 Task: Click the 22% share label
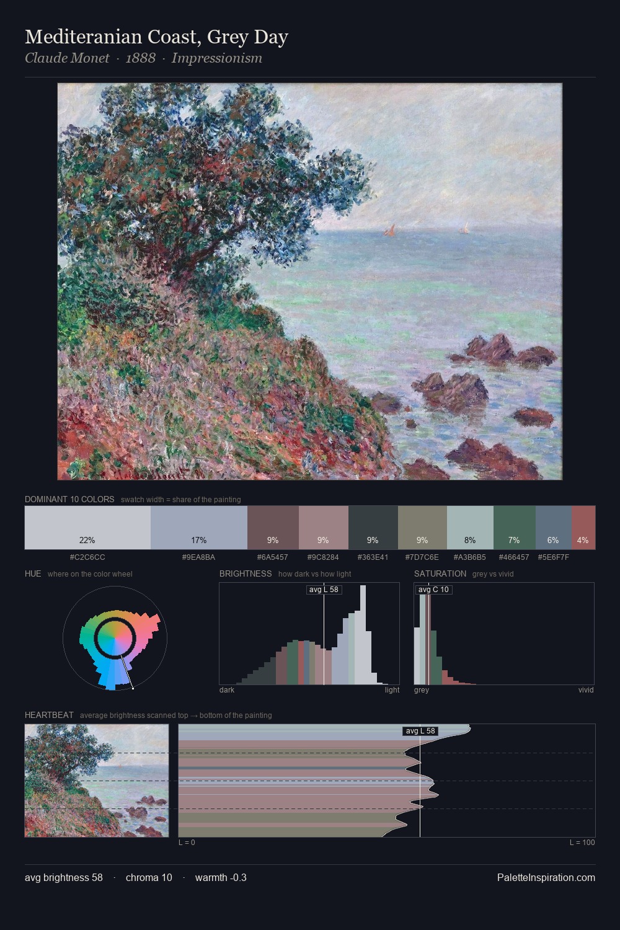(87, 540)
